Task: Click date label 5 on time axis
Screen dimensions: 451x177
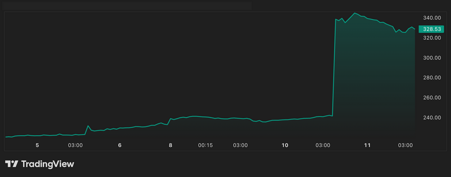Action: (x=37, y=145)
